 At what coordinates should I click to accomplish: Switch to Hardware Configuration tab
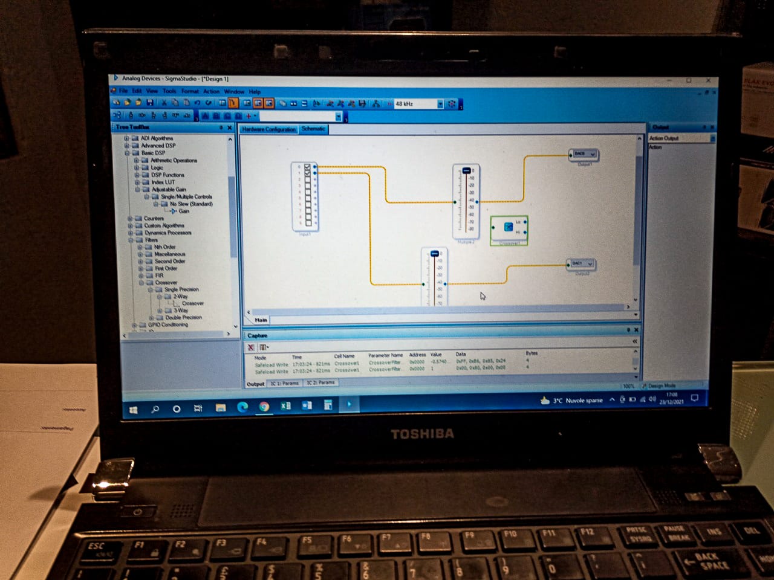coord(269,129)
